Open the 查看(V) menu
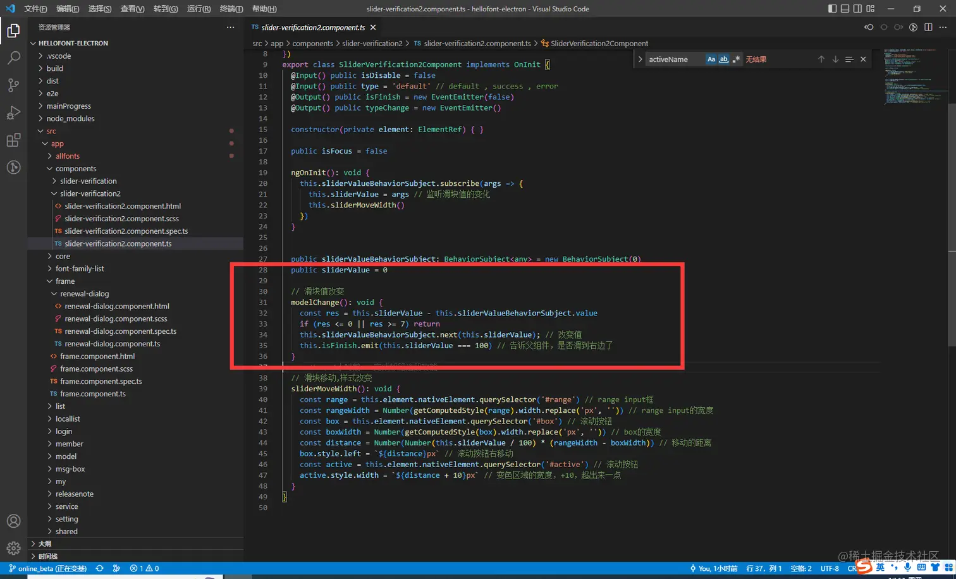The height and width of the screenshot is (579, 956). click(x=132, y=9)
